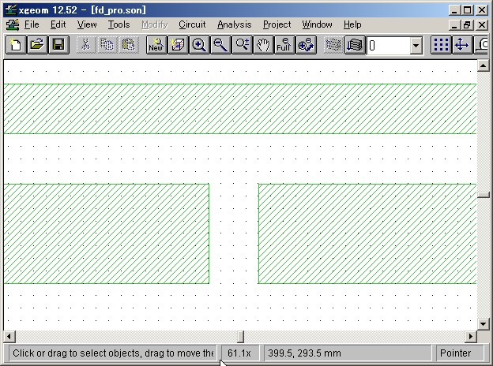The image size is (493, 366).
Task: Click the coordinates readout 399.5, 293.5 mm
Action: pos(348,353)
